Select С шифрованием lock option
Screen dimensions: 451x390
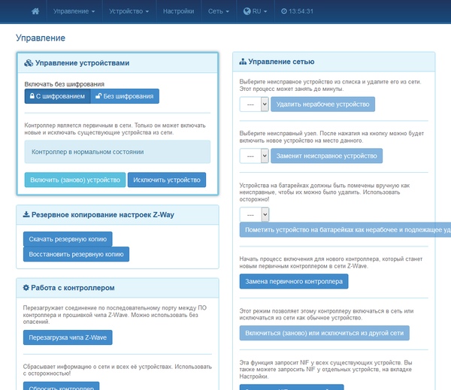58,96
